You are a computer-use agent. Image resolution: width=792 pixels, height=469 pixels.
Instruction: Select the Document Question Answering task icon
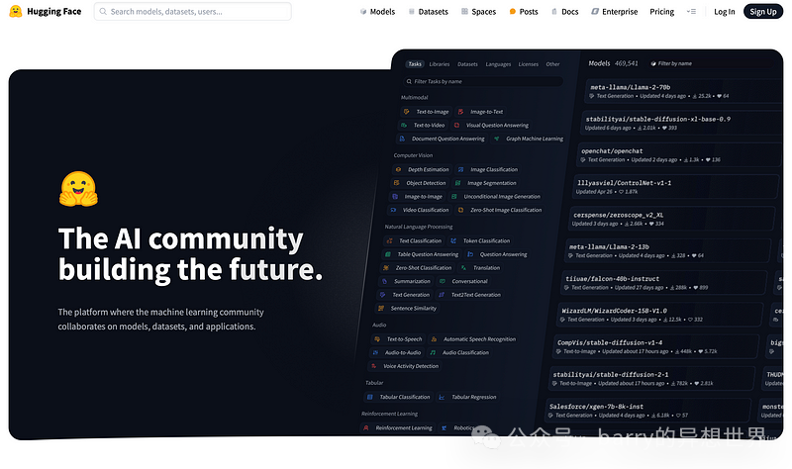402,139
